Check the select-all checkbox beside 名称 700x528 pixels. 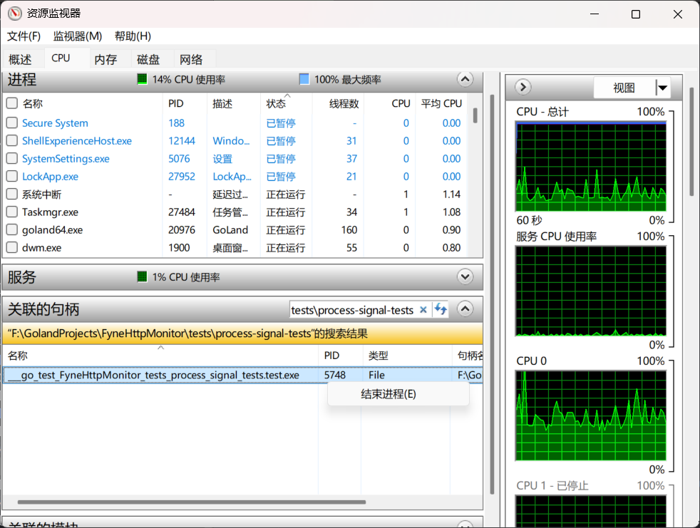pos(12,103)
